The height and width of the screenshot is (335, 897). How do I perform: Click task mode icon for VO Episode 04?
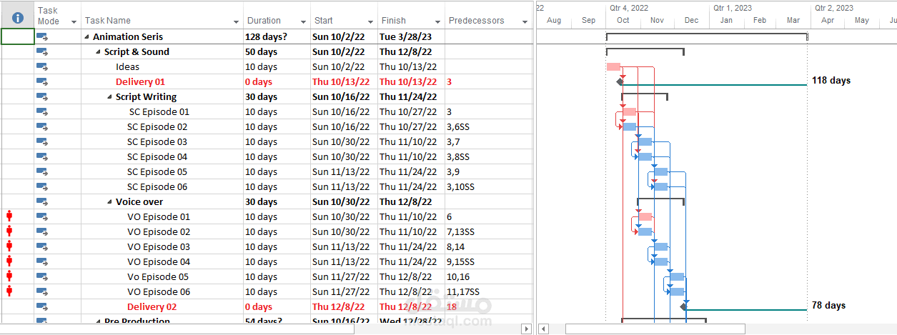click(42, 261)
